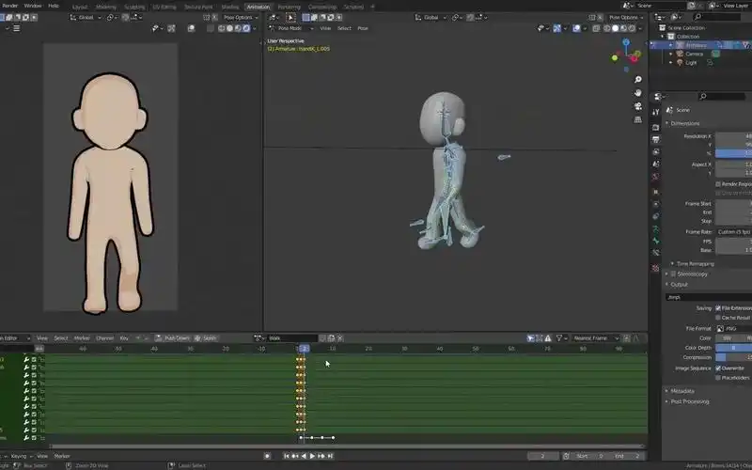Toggle gizmo visibility button in right viewport
The width and height of the screenshot is (752, 470).
[557, 28]
